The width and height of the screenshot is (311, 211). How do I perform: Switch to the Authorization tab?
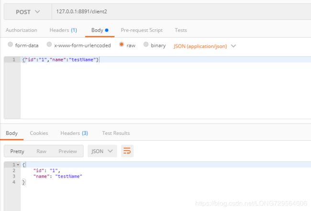point(22,30)
